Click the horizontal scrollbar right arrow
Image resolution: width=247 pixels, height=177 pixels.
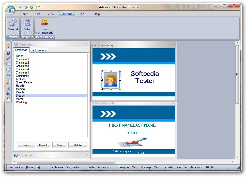click(x=233, y=161)
